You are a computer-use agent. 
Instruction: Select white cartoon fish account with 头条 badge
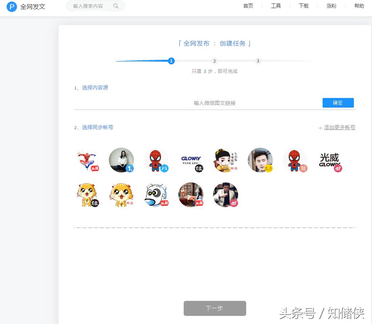156,195
